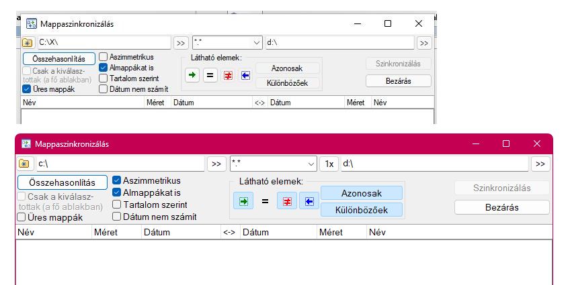
Task: Click the app icon in lower window title bar
Action: (x=26, y=144)
